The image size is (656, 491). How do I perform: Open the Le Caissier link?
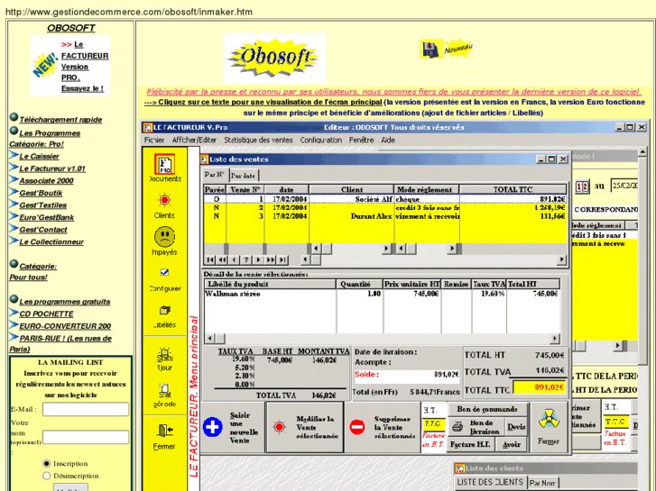(40, 156)
